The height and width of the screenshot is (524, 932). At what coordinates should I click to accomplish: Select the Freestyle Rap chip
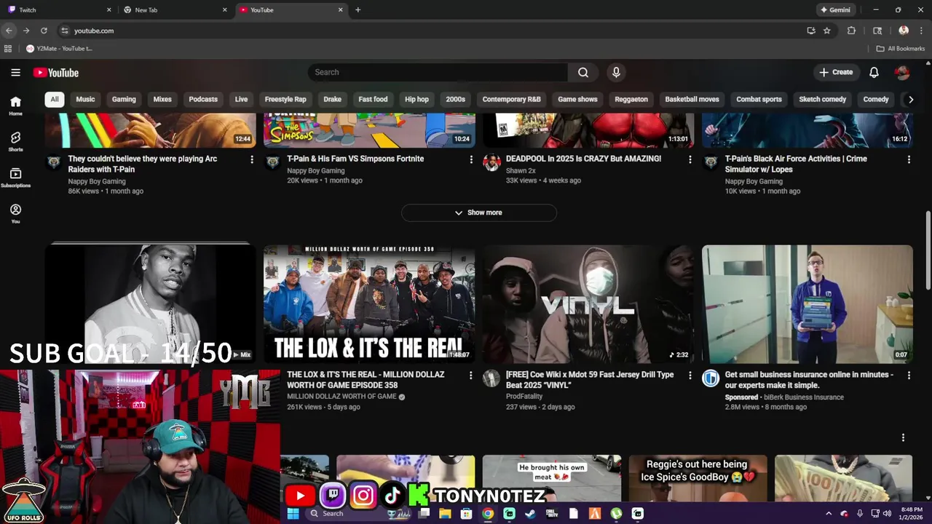[285, 99]
